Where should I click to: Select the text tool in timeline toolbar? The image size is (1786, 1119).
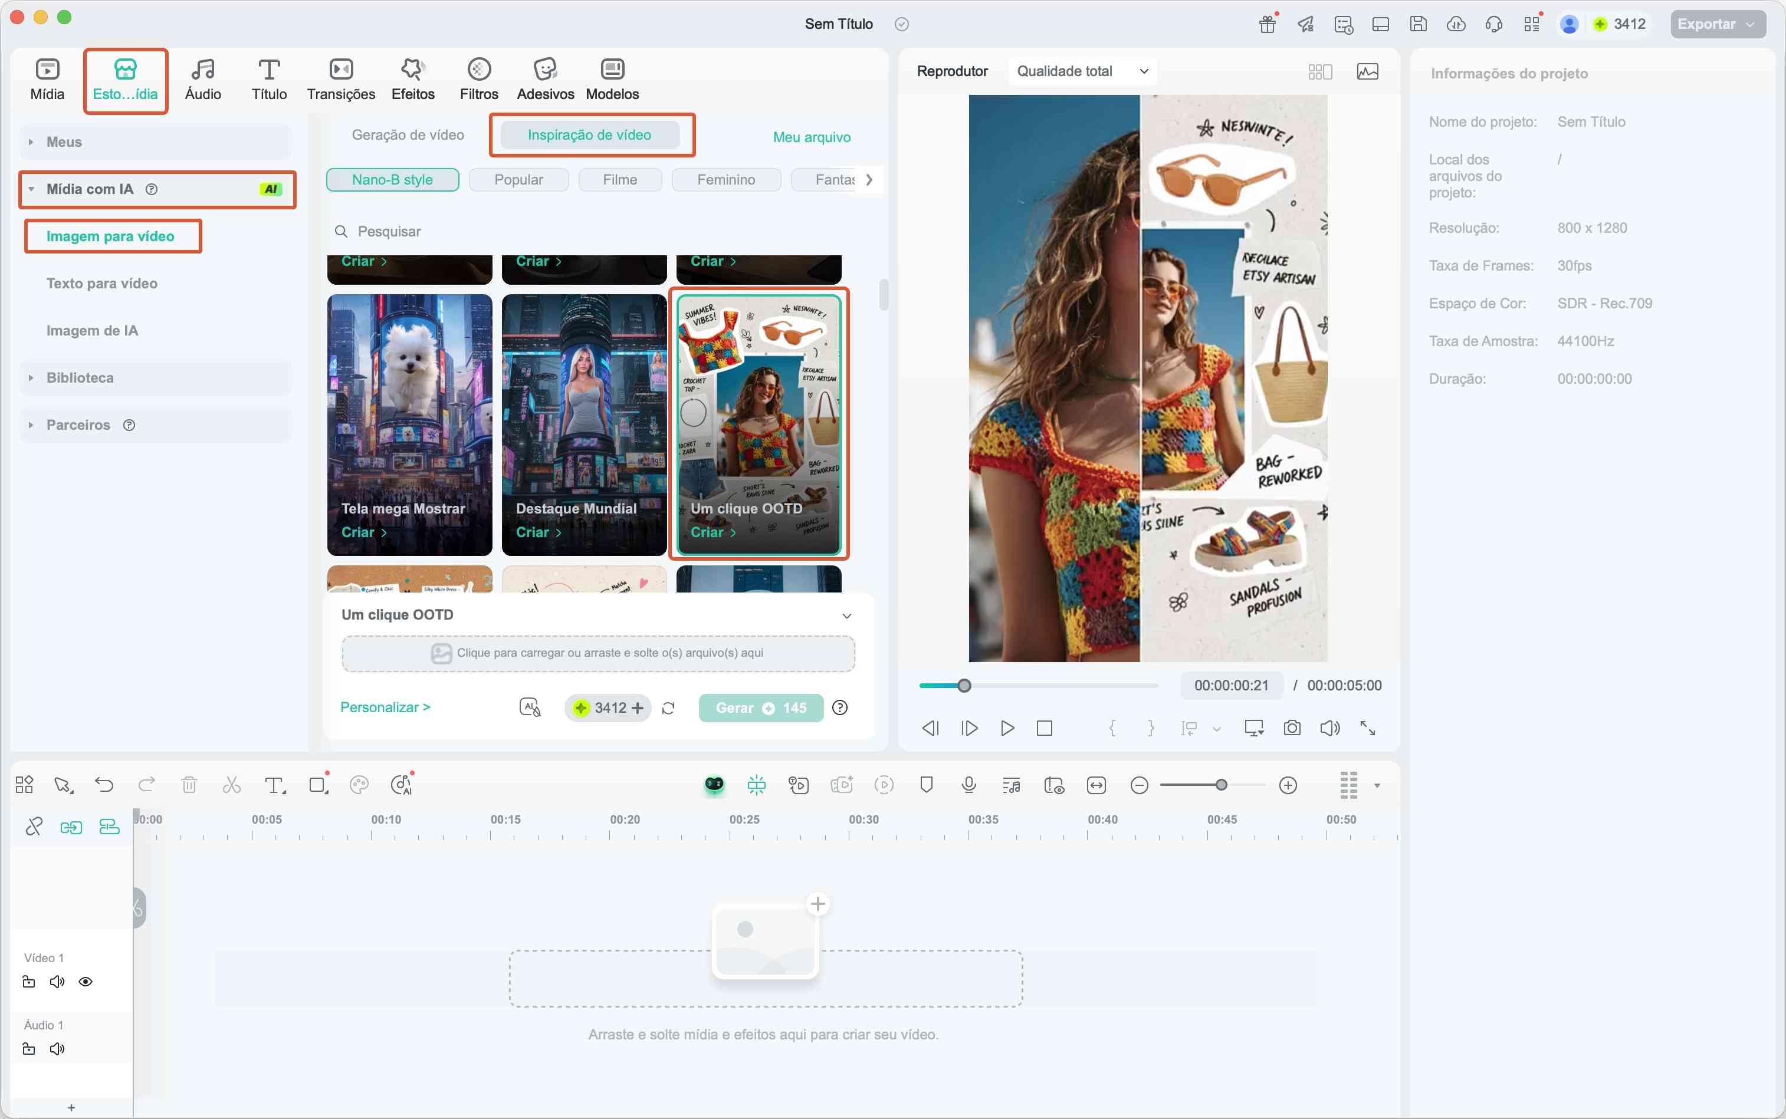tap(275, 785)
